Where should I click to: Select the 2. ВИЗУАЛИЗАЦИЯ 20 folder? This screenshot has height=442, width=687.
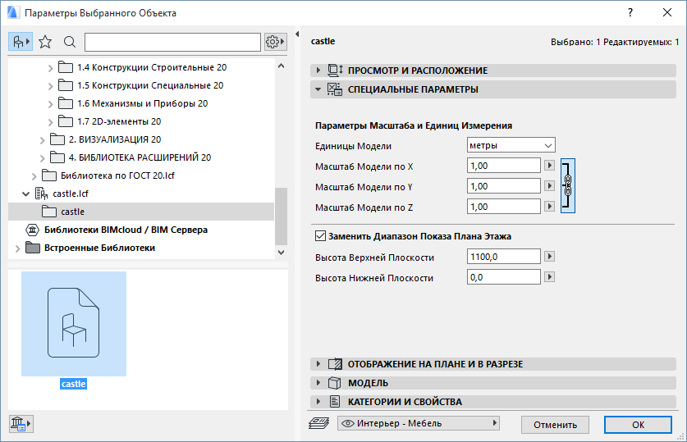[115, 139]
